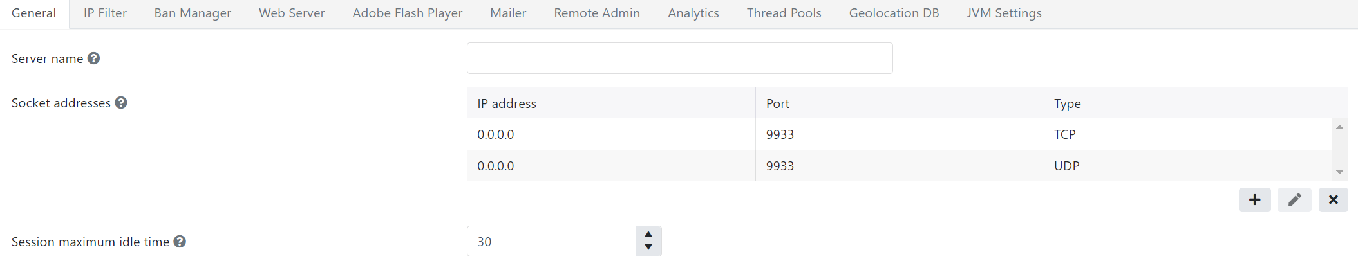Increase session maximum idle time value
1358x268 pixels.
648,235
